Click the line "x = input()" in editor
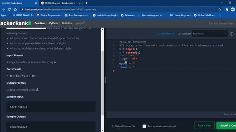This screenshot has height=132, width=236. (128, 49)
